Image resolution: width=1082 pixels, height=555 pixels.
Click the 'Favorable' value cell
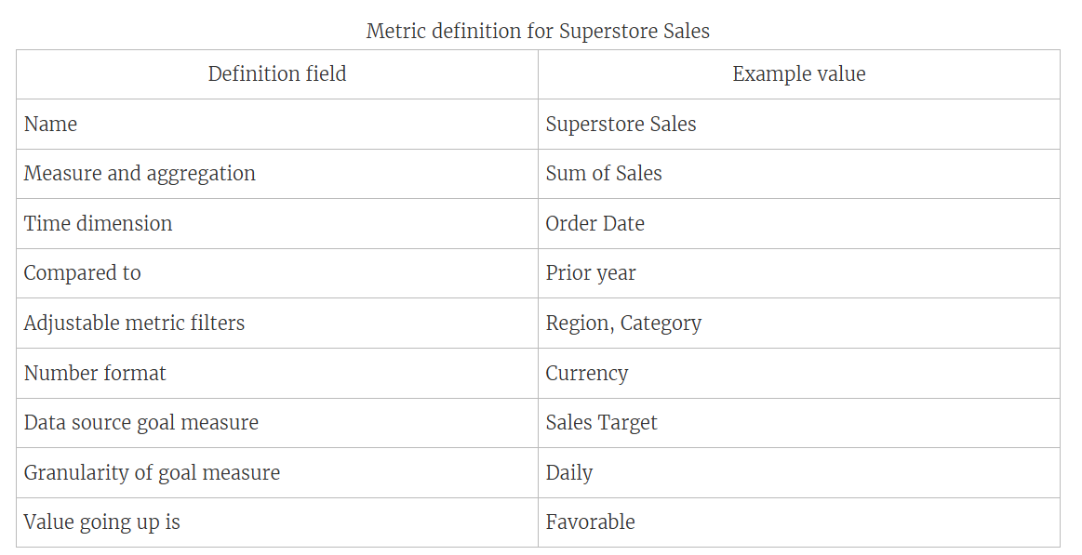click(590, 522)
